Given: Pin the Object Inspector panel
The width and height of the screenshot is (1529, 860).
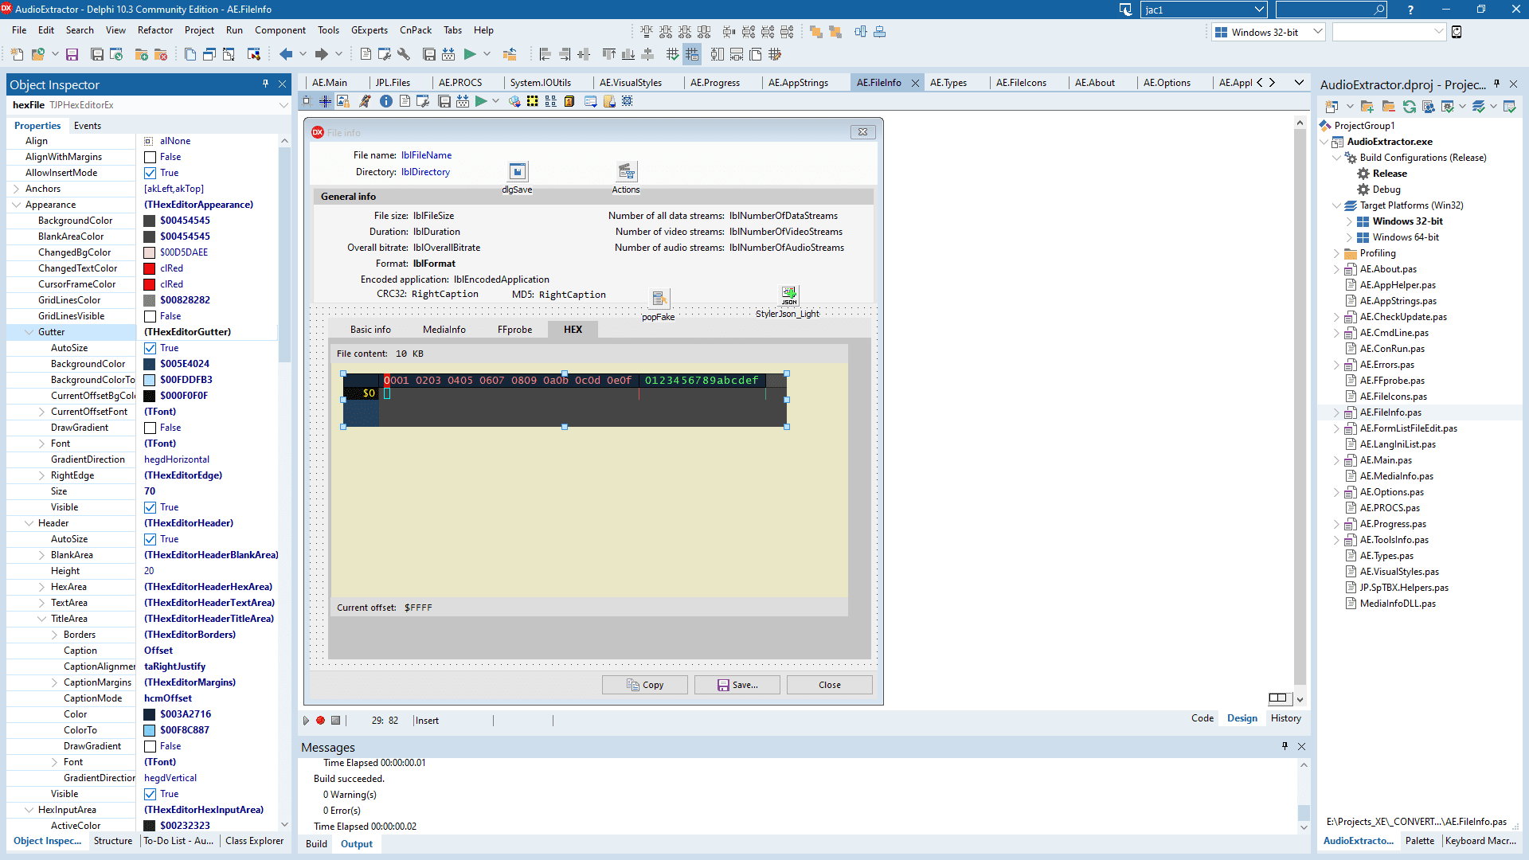Looking at the screenshot, I should click(x=265, y=84).
